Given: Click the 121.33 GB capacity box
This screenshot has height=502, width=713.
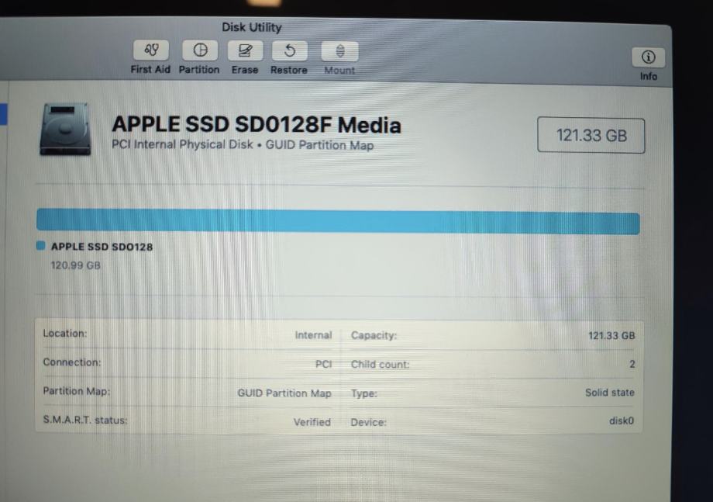Looking at the screenshot, I should pos(591,135).
